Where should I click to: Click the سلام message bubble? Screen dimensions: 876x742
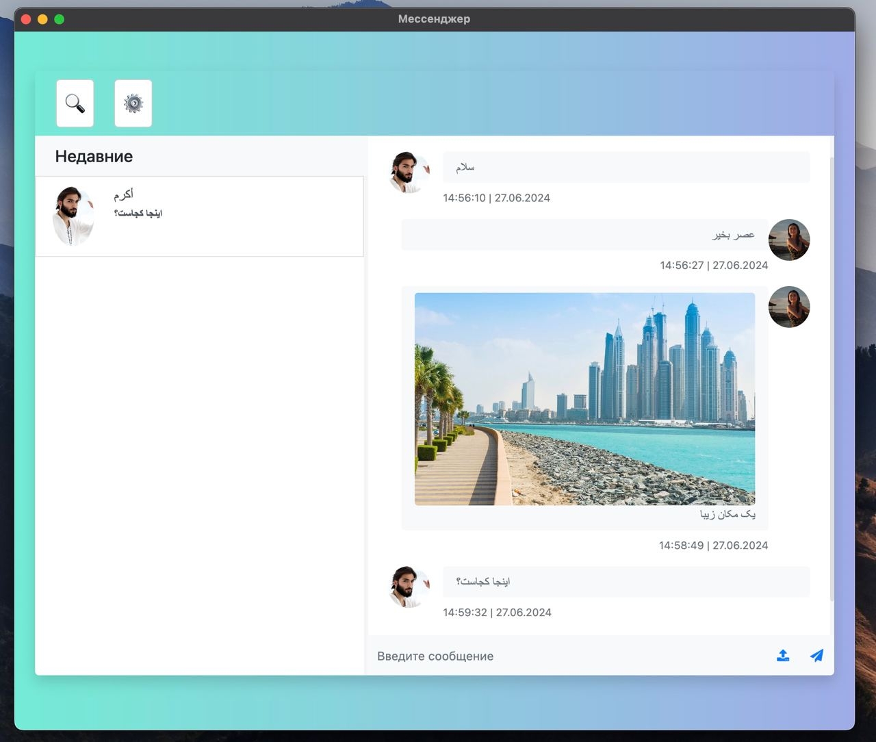click(626, 167)
